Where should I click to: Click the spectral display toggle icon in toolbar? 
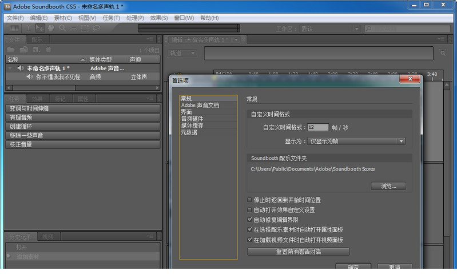[x=14, y=28]
